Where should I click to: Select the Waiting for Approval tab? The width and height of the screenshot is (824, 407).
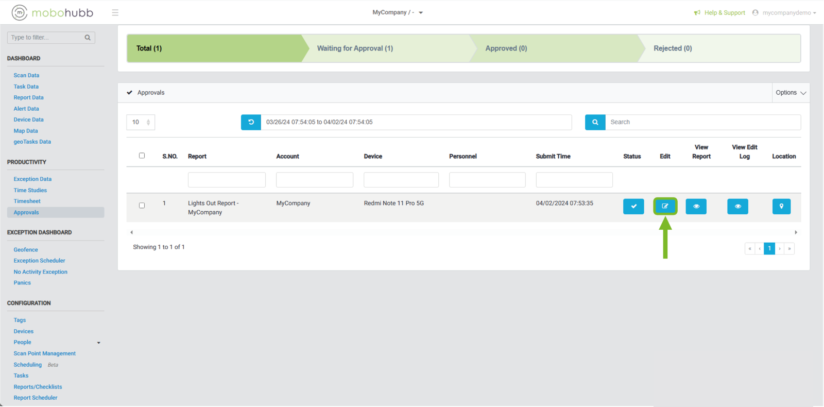[x=355, y=48]
